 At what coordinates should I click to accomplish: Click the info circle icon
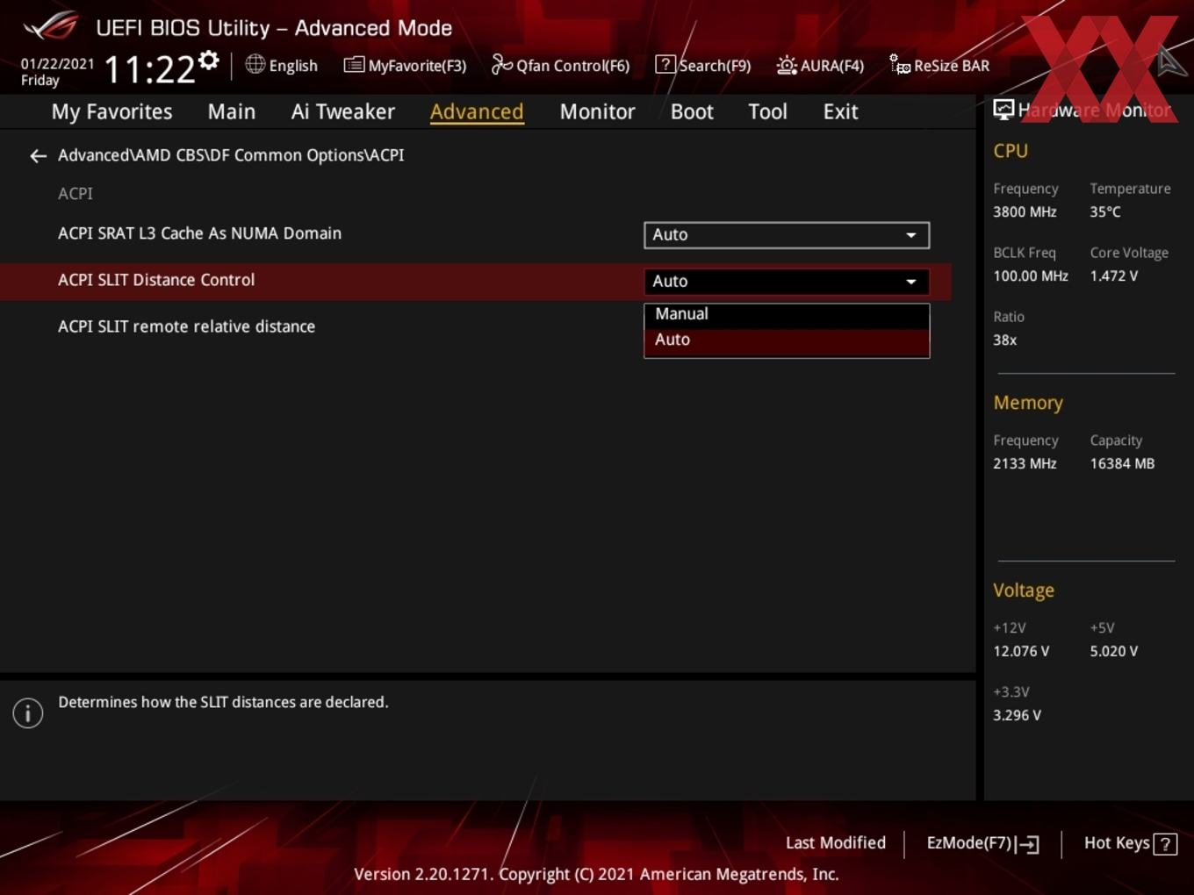tap(28, 712)
